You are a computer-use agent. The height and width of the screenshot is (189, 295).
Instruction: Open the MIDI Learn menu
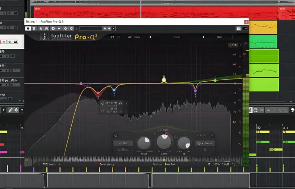tap(49, 164)
